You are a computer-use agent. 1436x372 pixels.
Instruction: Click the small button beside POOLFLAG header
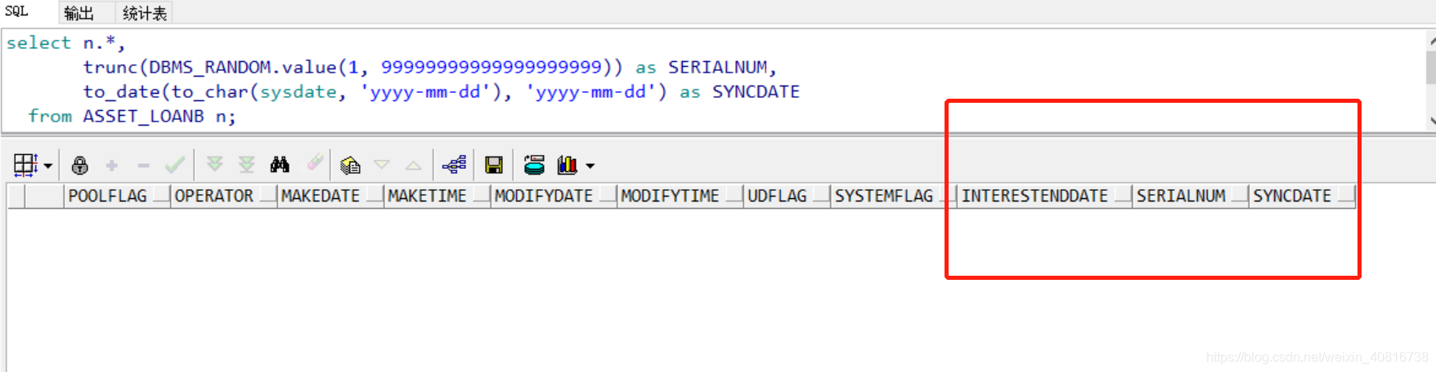[161, 197]
